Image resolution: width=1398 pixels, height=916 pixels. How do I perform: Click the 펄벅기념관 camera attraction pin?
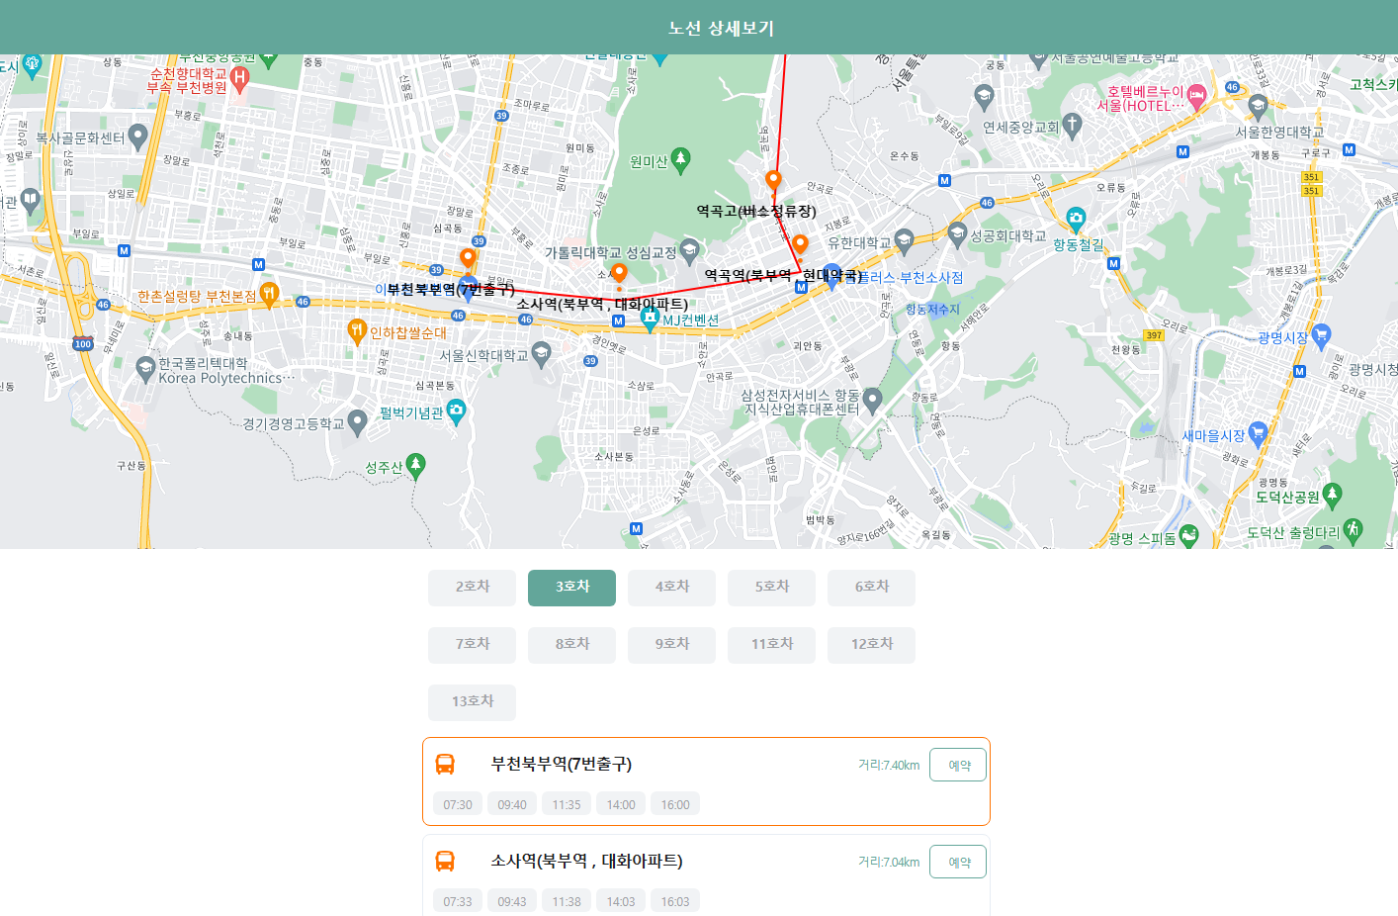(456, 412)
